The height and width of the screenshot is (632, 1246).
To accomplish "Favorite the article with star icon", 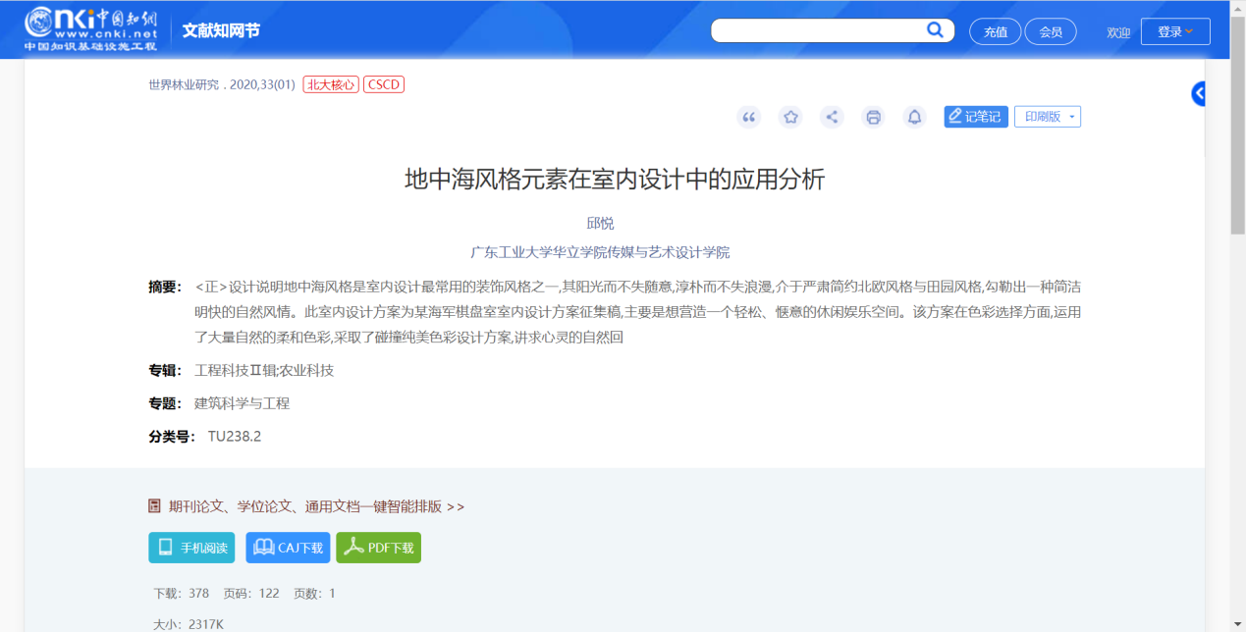I will point(790,118).
